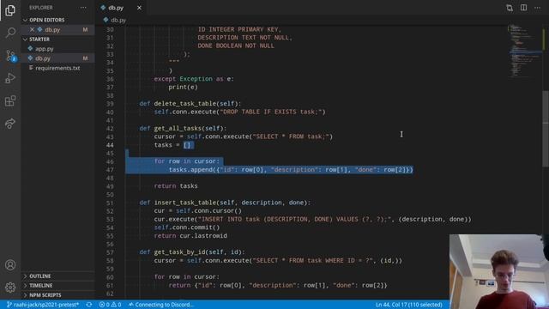Open the Extensions view icon
Image resolution: width=549 pixels, height=309 pixels.
(10, 101)
